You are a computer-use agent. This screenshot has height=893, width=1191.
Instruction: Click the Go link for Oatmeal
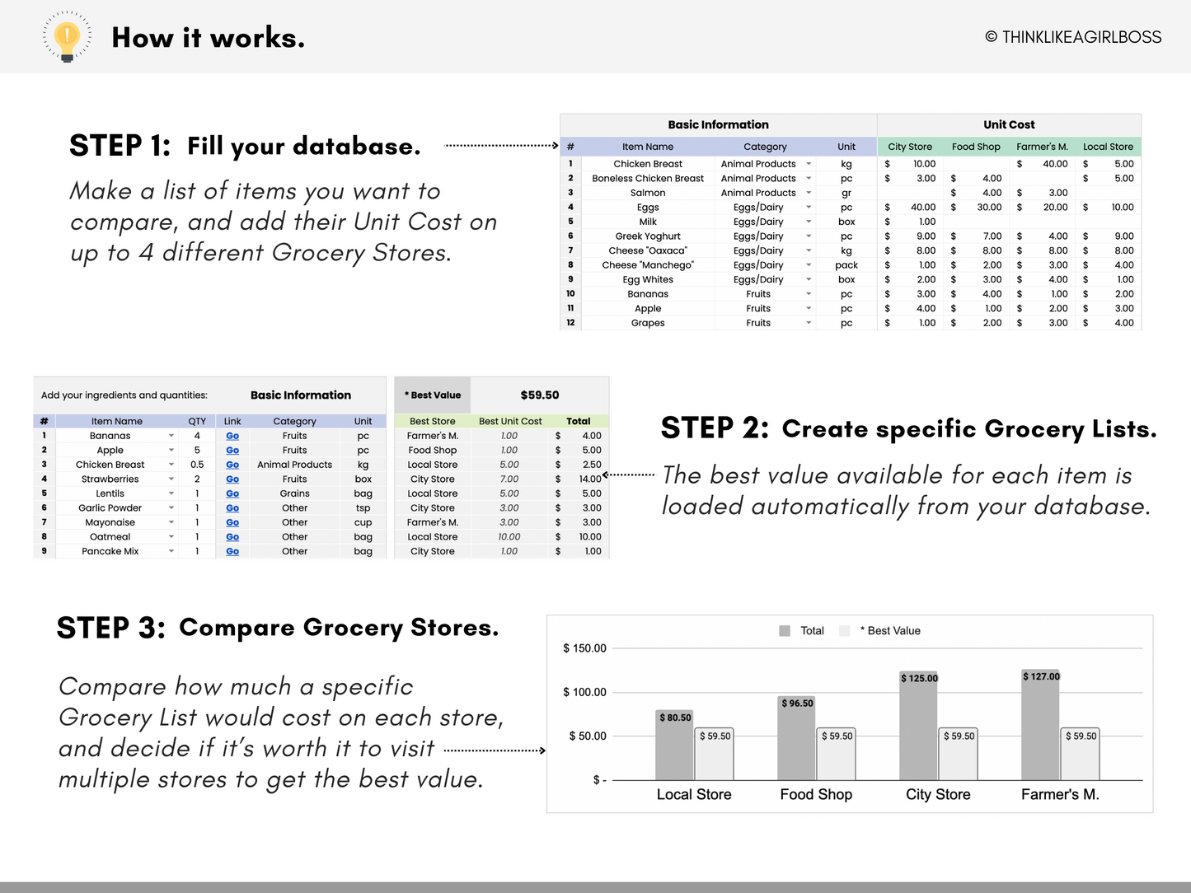[232, 536]
